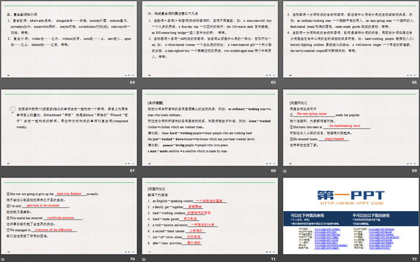Screen dimensions: 420x262
Task: Click the HTTP://WWW.1PPT.COM link on slide 72
Action: tap(352, 203)
